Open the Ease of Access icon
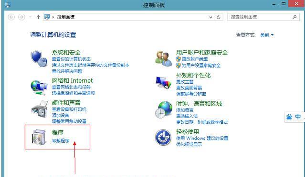This screenshot has width=305, height=177. 163,137
